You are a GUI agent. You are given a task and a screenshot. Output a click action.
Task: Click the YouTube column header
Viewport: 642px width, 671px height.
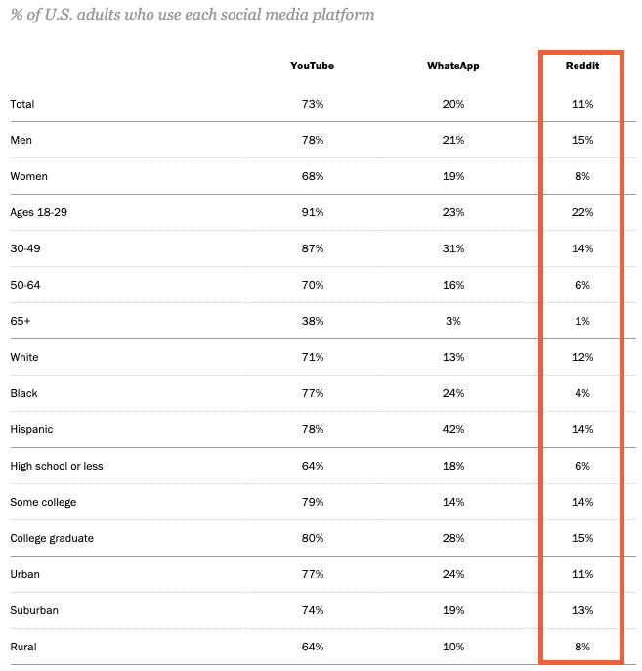(x=312, y=66)
